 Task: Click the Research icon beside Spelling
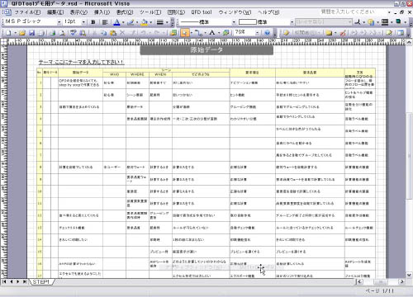83,33
